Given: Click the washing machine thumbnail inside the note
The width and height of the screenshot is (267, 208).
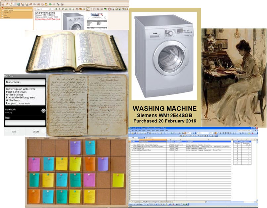Looking at the screenshot, I should coord(73,21).
